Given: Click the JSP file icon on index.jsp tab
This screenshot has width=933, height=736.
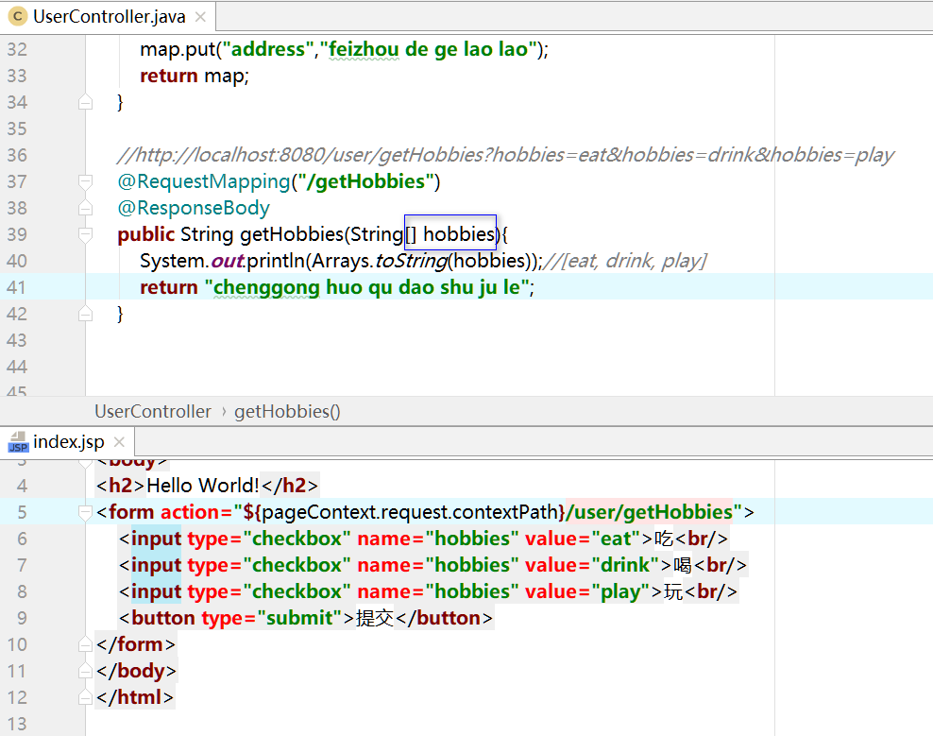Looking at the screenshot, I should pyautogui.click(x=18, y=442).
